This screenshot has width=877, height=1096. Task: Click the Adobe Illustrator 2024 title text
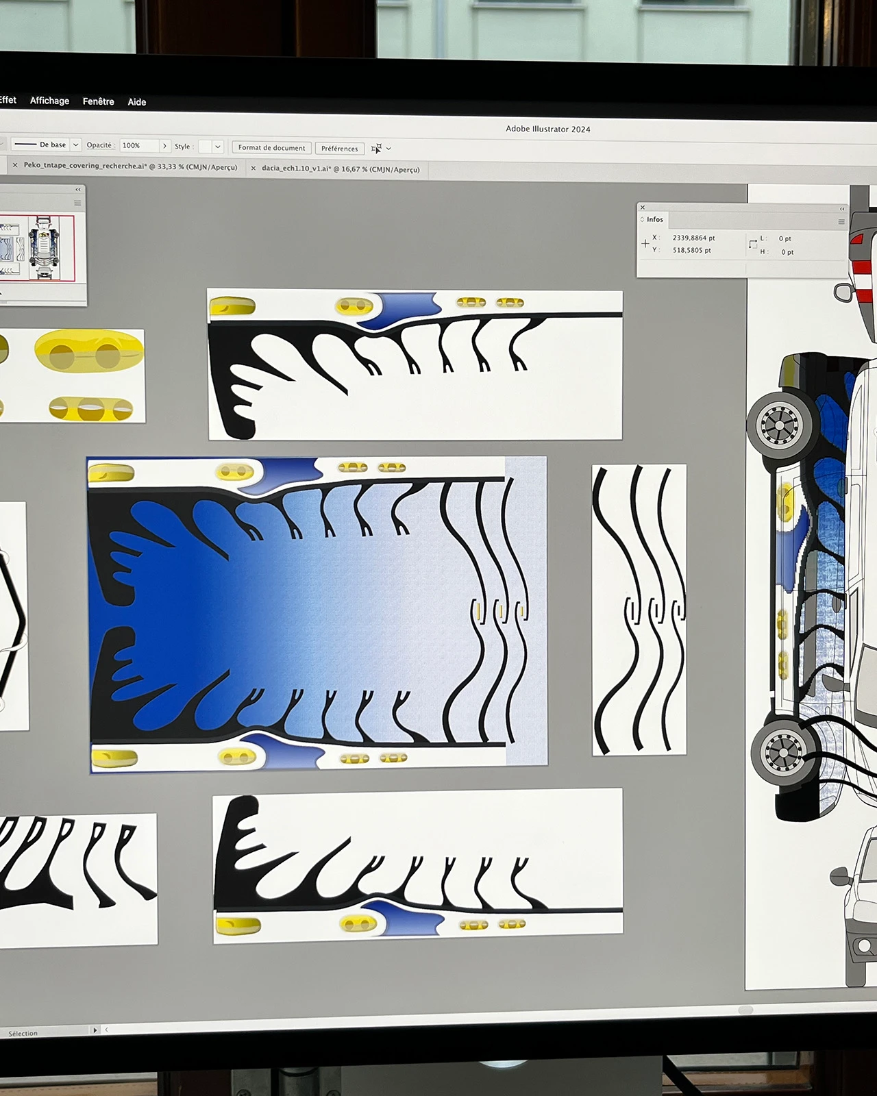pyautogui.click(x=548, y=129)
